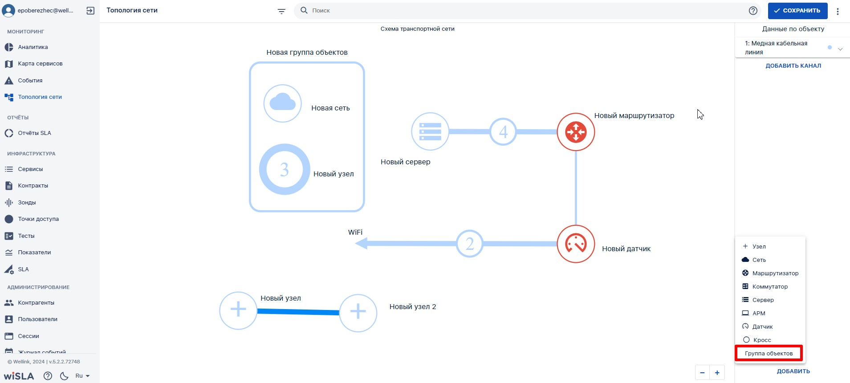The image size is (850, 383).
Task: Select the Новый датчик sensor node icon
Action: 576,244
